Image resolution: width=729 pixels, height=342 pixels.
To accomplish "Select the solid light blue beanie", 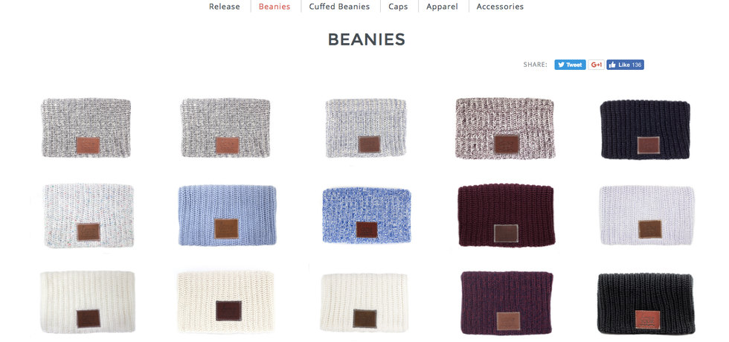I will point(228,215).
